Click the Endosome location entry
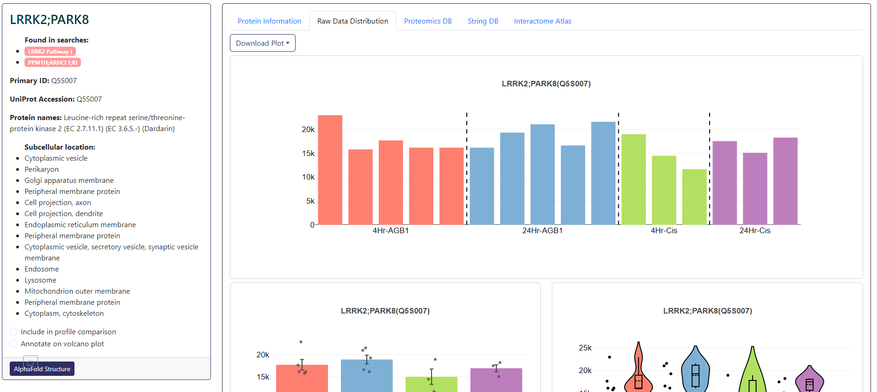877x392 pixels. [x=42, y=269]
